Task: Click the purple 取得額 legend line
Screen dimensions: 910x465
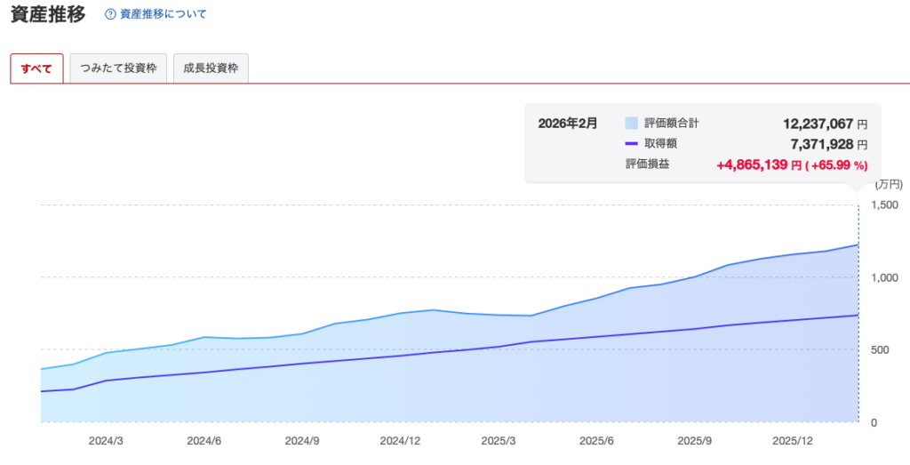Action: 632,143
